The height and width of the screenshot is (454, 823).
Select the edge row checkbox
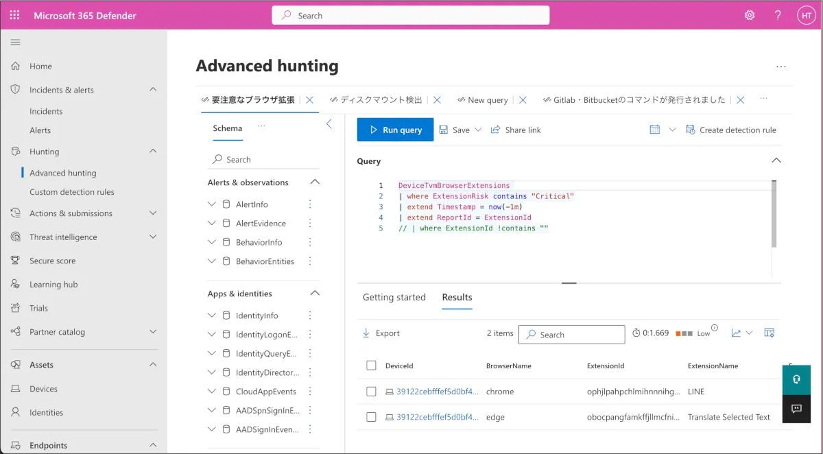coord(371,417)
